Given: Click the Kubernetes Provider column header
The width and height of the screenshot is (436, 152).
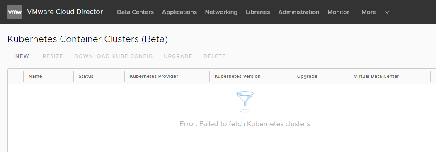Looking at the screenshot, I should pos(154,76).
